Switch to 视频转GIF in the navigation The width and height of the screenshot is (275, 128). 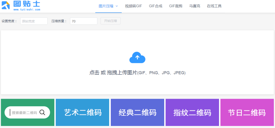[133, 6]
